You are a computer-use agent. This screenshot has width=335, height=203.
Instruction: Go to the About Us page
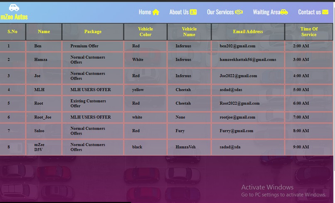pyautogui.click(x=183, y=12)
